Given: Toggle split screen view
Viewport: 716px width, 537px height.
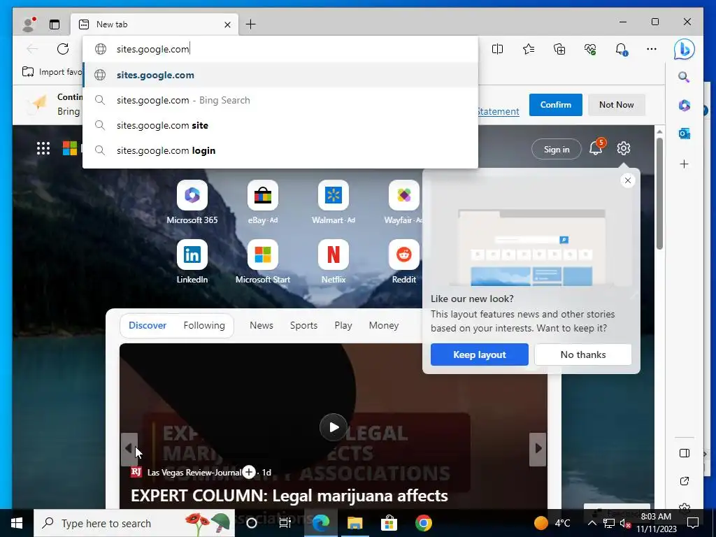Looking at the screenshot, I should pyautogui.click(x=497, y=49).
